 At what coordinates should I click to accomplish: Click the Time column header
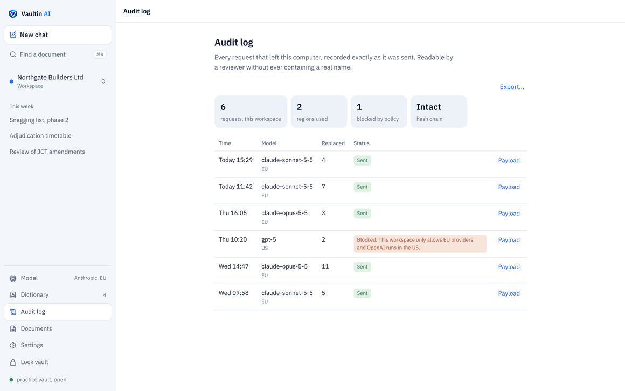225,143
